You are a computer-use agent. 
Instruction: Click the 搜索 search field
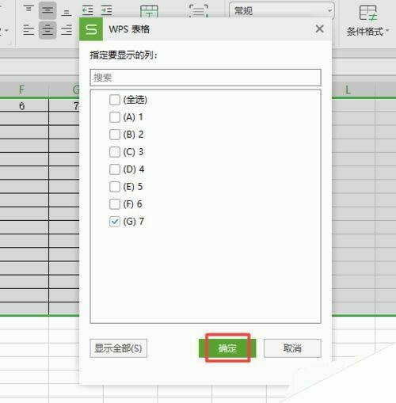pos(205,78)
